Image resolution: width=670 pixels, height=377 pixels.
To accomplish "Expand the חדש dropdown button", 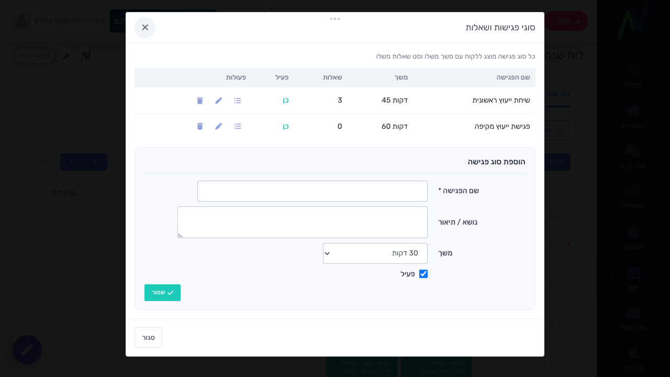I will pyautogui.click(x=566, y=21).
